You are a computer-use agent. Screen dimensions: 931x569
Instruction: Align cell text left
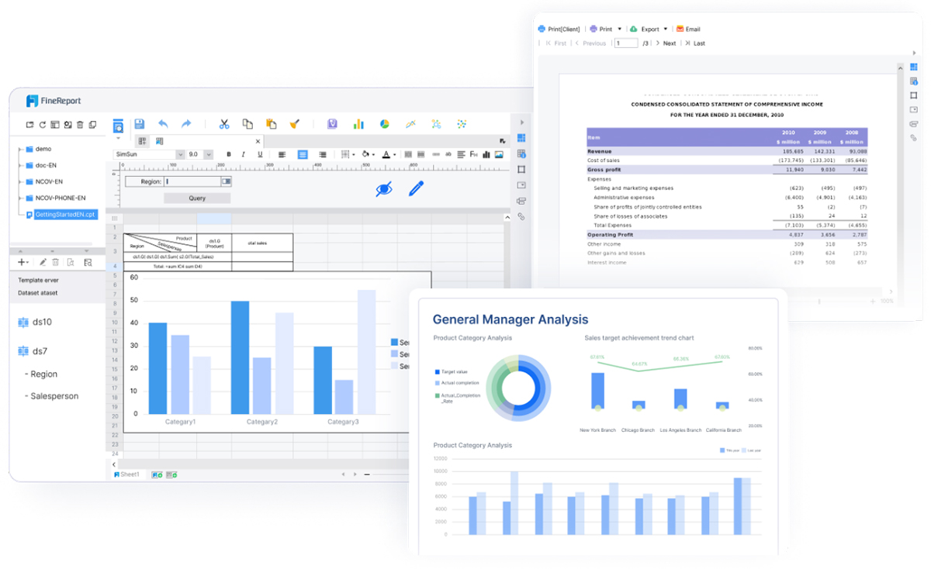point(282,154)
